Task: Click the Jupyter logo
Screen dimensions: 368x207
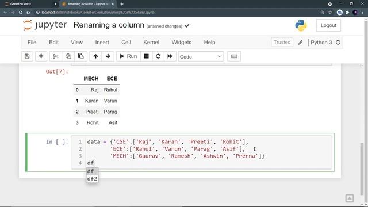Action: 45,25
